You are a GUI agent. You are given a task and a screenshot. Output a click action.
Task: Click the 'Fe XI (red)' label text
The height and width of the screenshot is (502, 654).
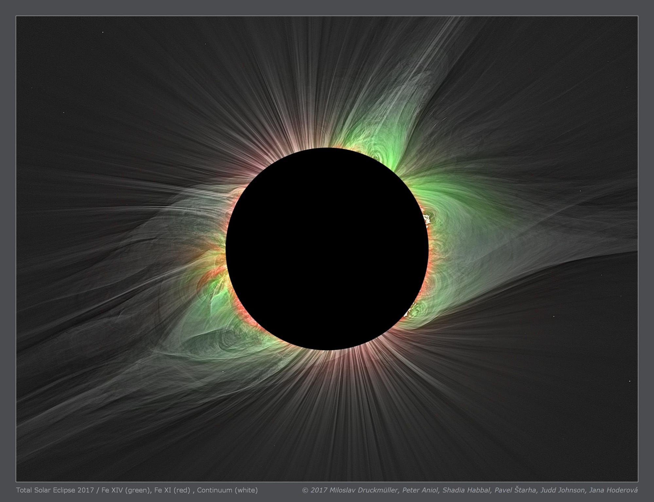[x=172, y=489]
